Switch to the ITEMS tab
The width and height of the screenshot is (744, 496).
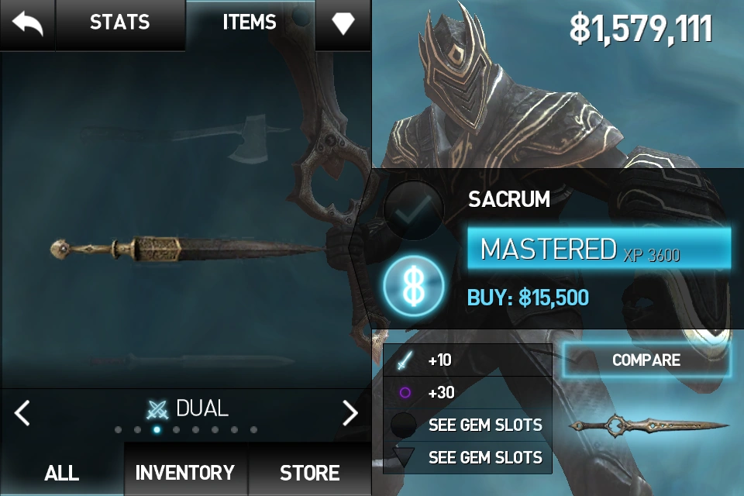(250, 22)
